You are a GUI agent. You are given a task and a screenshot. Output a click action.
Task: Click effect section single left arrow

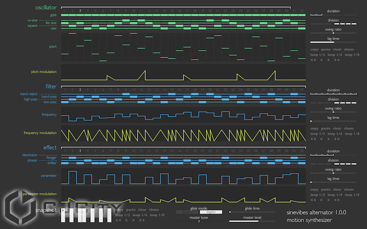321,200
